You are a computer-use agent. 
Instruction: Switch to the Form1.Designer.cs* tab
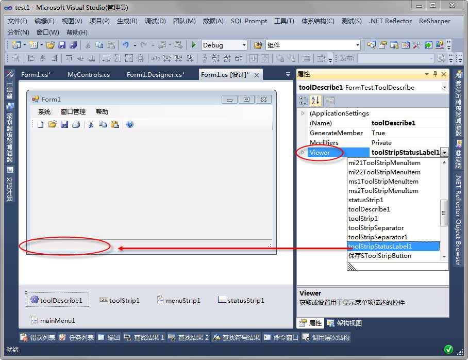point(156,74)
